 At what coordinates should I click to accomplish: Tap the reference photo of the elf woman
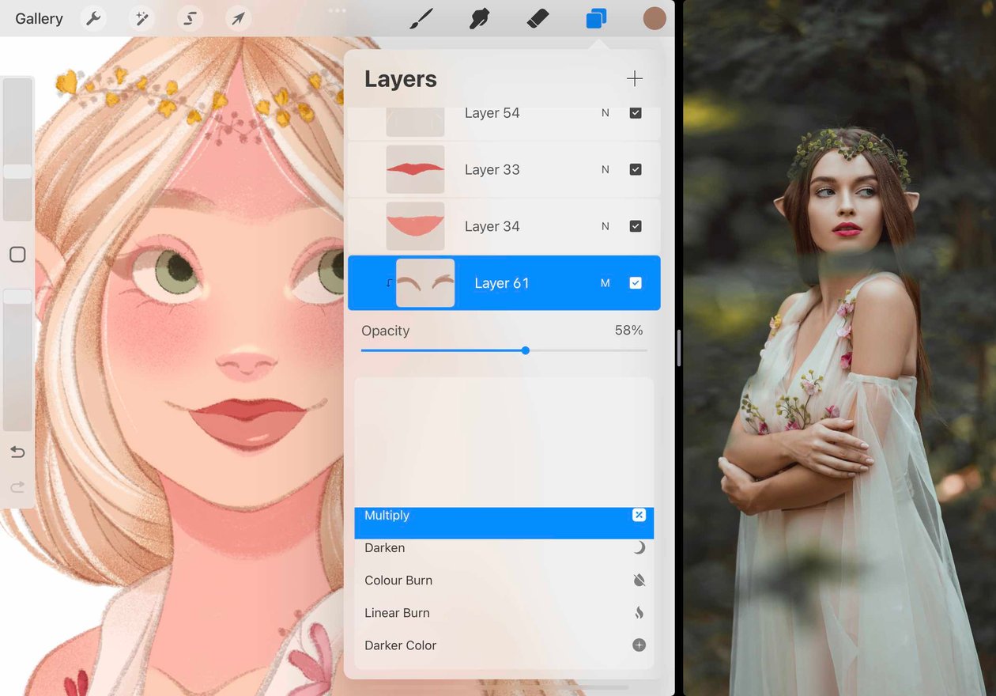[839, 348]
